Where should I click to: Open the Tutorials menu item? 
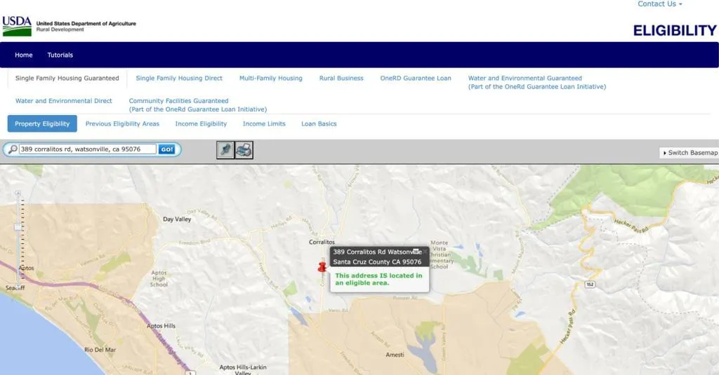(x=60, y=55)
